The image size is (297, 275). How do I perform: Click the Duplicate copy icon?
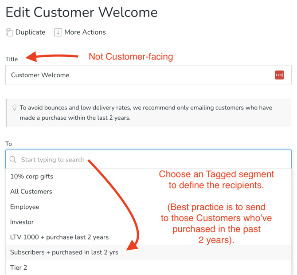point(9,32)
